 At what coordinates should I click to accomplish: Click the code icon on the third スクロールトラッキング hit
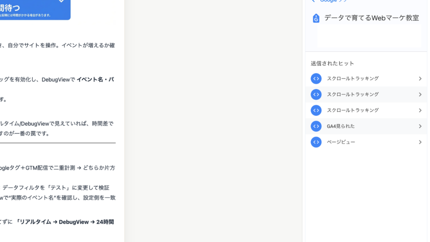click(316, 110)
